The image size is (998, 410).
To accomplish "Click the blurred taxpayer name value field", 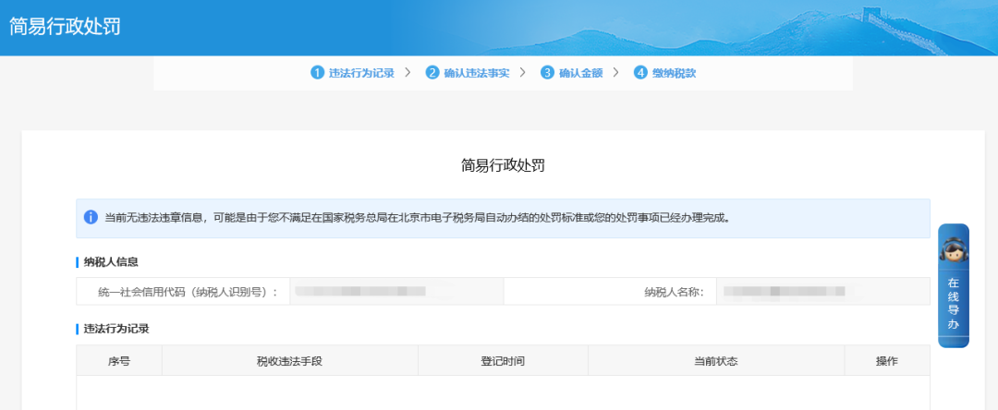I will (823, 291).
